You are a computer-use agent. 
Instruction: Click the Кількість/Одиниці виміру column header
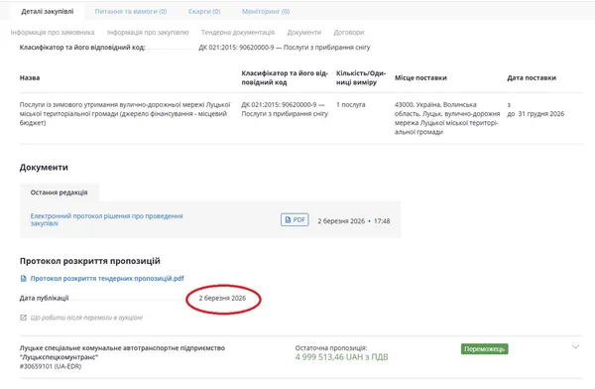pos(361,77)
